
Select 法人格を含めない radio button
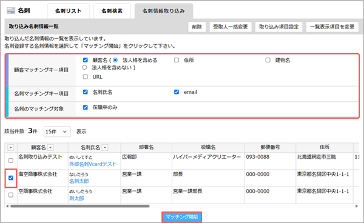84,67
